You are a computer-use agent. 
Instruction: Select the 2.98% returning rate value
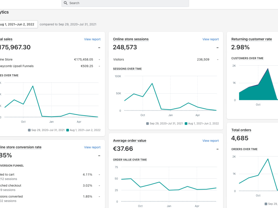click(x=240, y=47)
